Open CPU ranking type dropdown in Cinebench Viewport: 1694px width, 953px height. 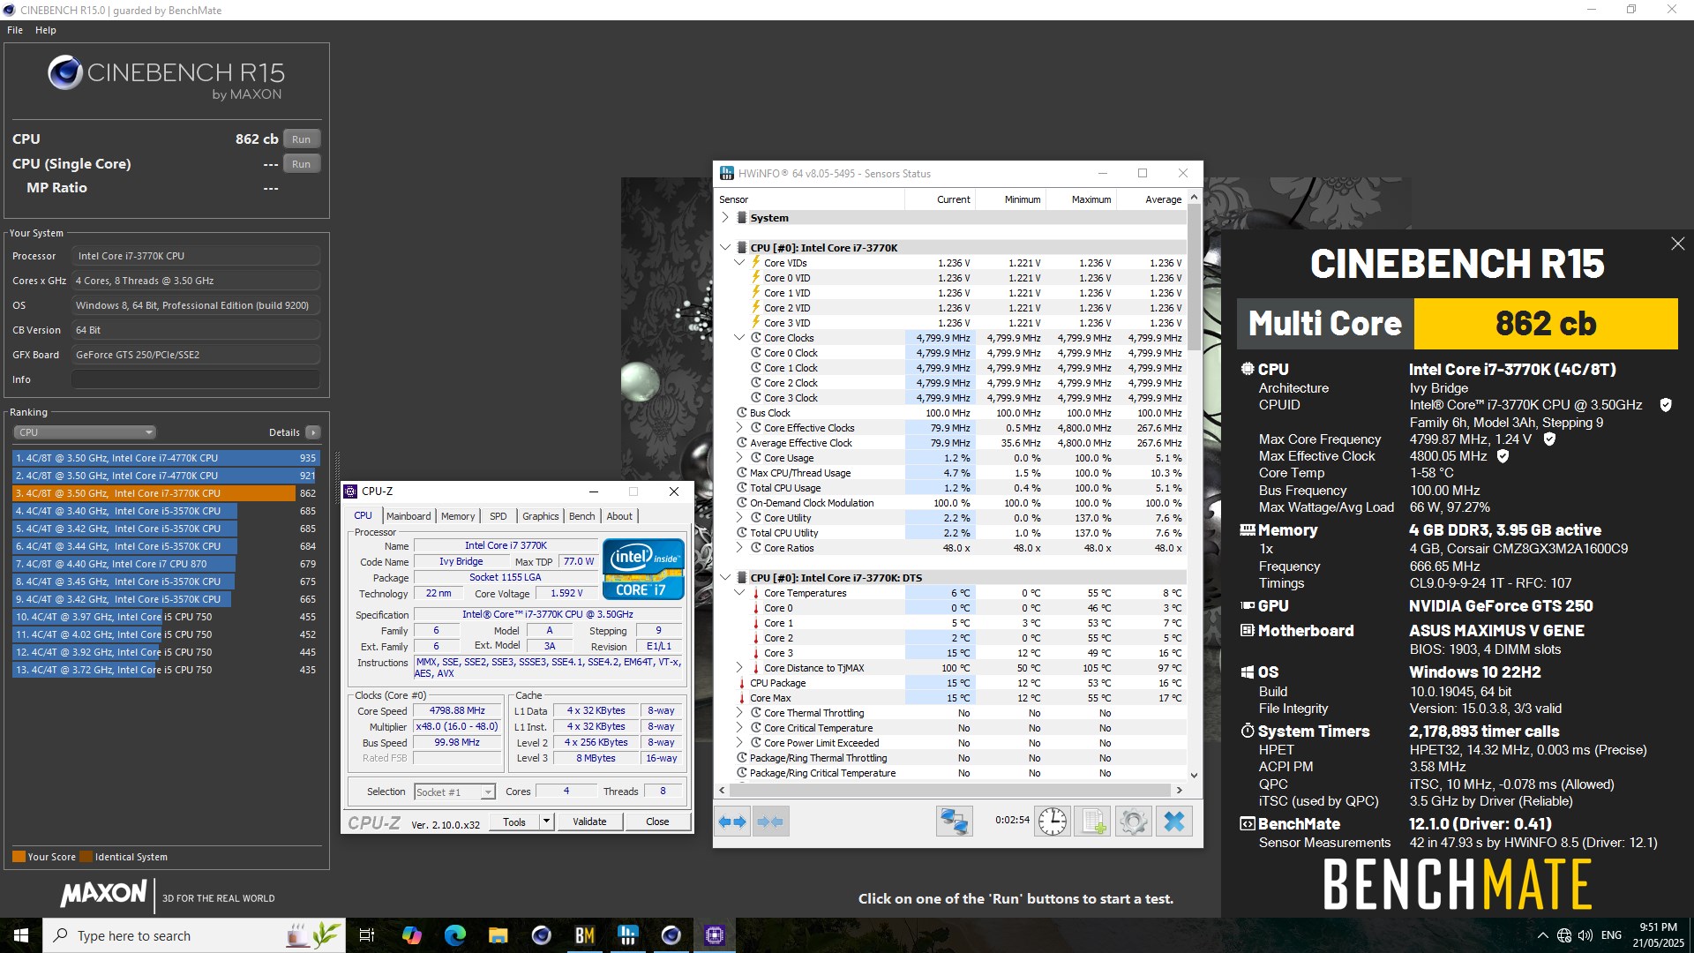pyautogui.click(x=85, y=432)
